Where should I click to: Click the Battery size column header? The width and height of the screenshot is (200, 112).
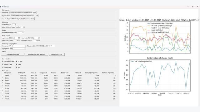point(7,73)
